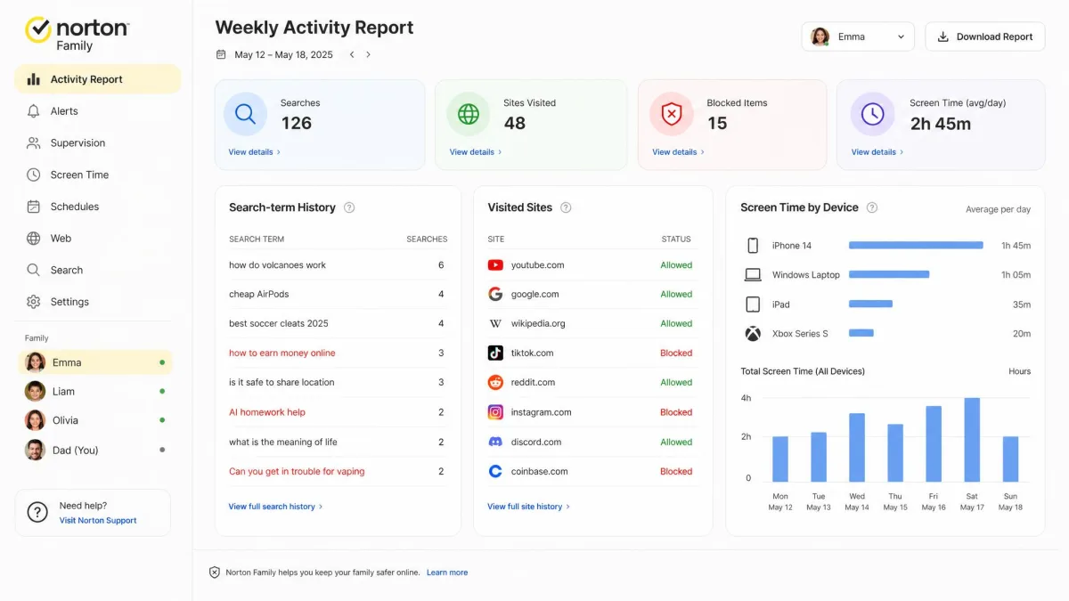The width and height of the screenshot is (1069, 601).
Task: Click search term 'how to earn money online'
Action: click(x=282, y=353)
